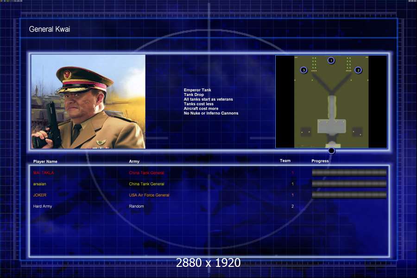Viewport: 417px width, 278px height.
Task: Click start position marker 1 on the map
Action: point(331,60)
